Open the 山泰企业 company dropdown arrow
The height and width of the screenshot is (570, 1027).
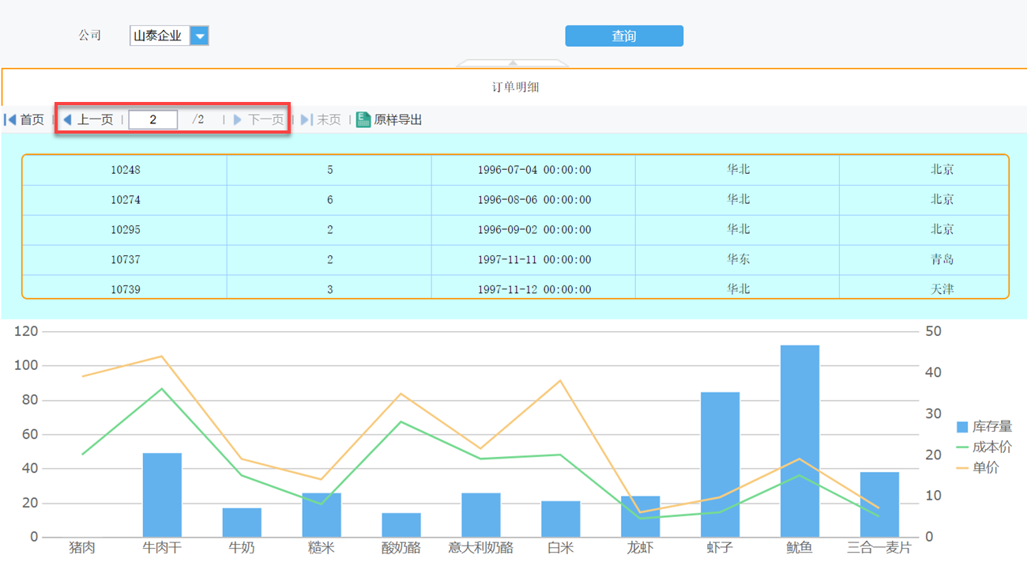pos(199,36)
